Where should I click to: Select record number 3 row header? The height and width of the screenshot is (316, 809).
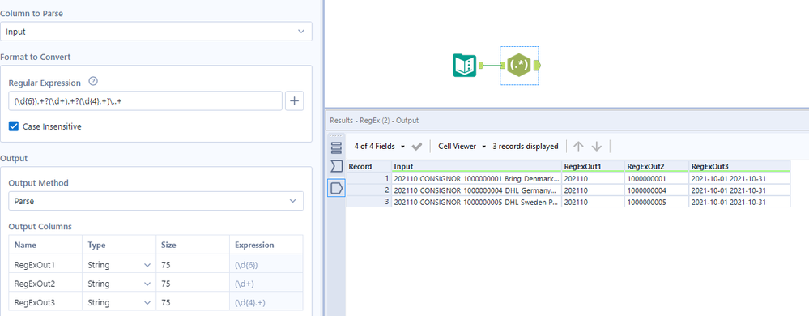368,202
